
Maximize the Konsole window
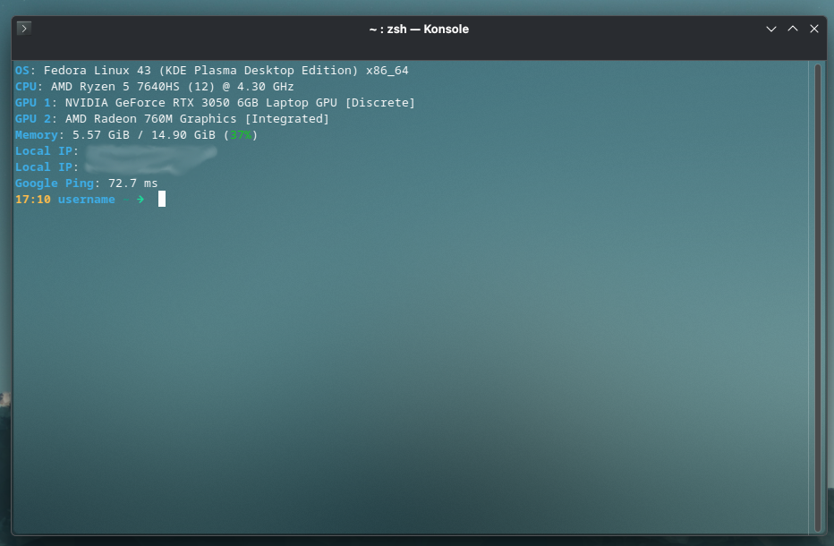793,29
